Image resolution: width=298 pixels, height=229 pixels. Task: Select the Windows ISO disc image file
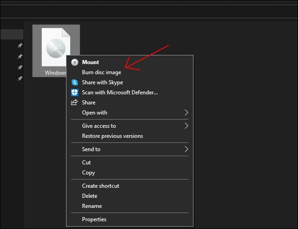[x=55, y=48]
